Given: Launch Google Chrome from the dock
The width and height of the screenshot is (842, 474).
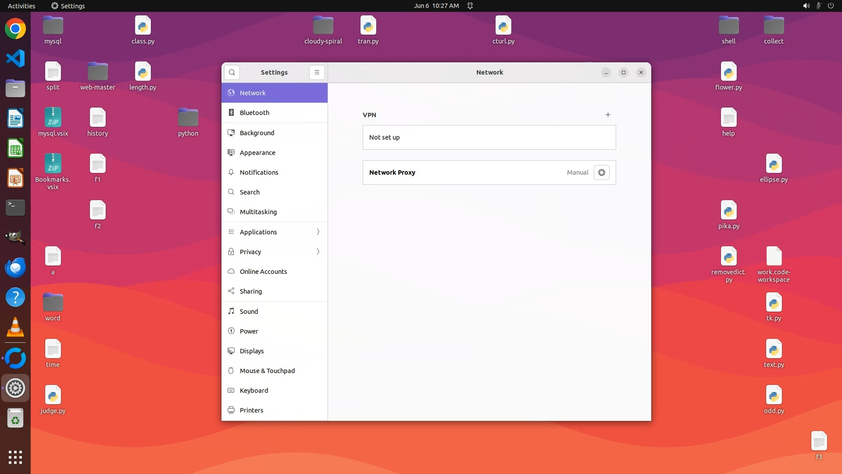Looking at the screenshot, I should coord(15,29).
